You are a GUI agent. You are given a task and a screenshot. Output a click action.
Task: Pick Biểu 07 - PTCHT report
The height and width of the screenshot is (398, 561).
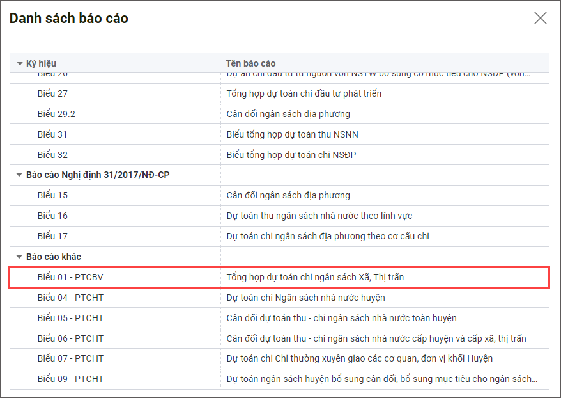pyautogui.click(x=70, y=358)
